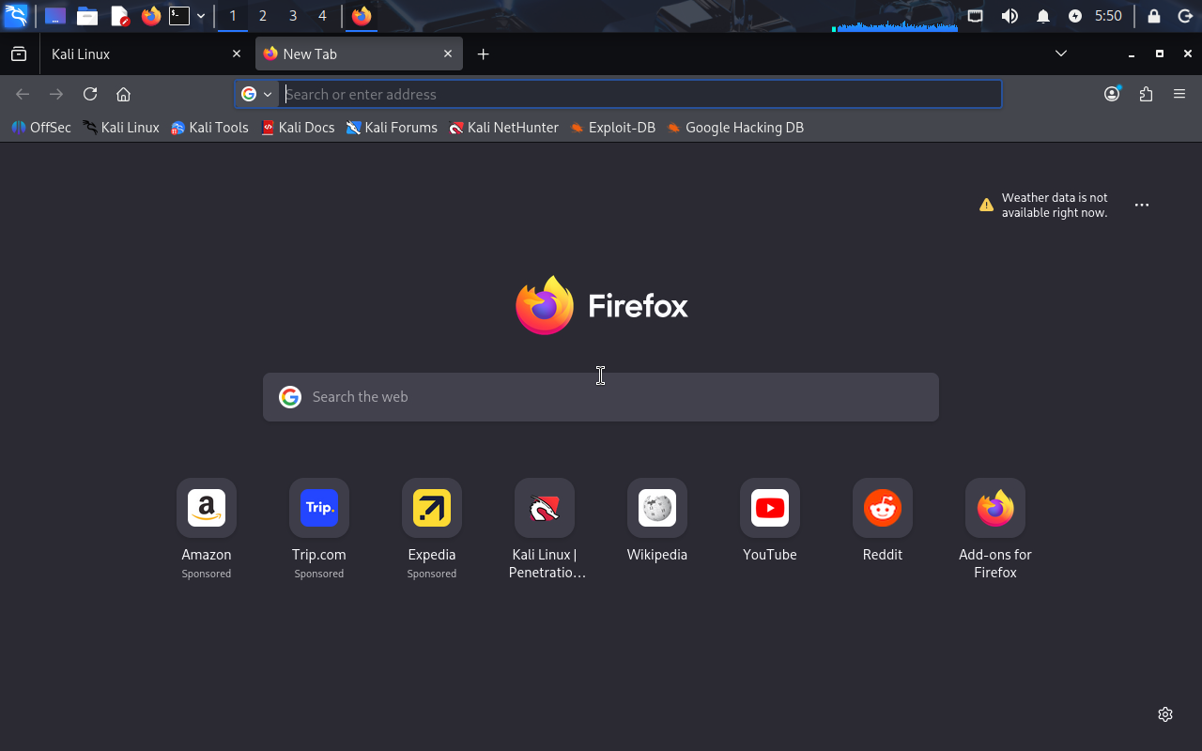Open the Firefox account menu
This screenshot has height=751, width=1202.
click(1112, 94)
